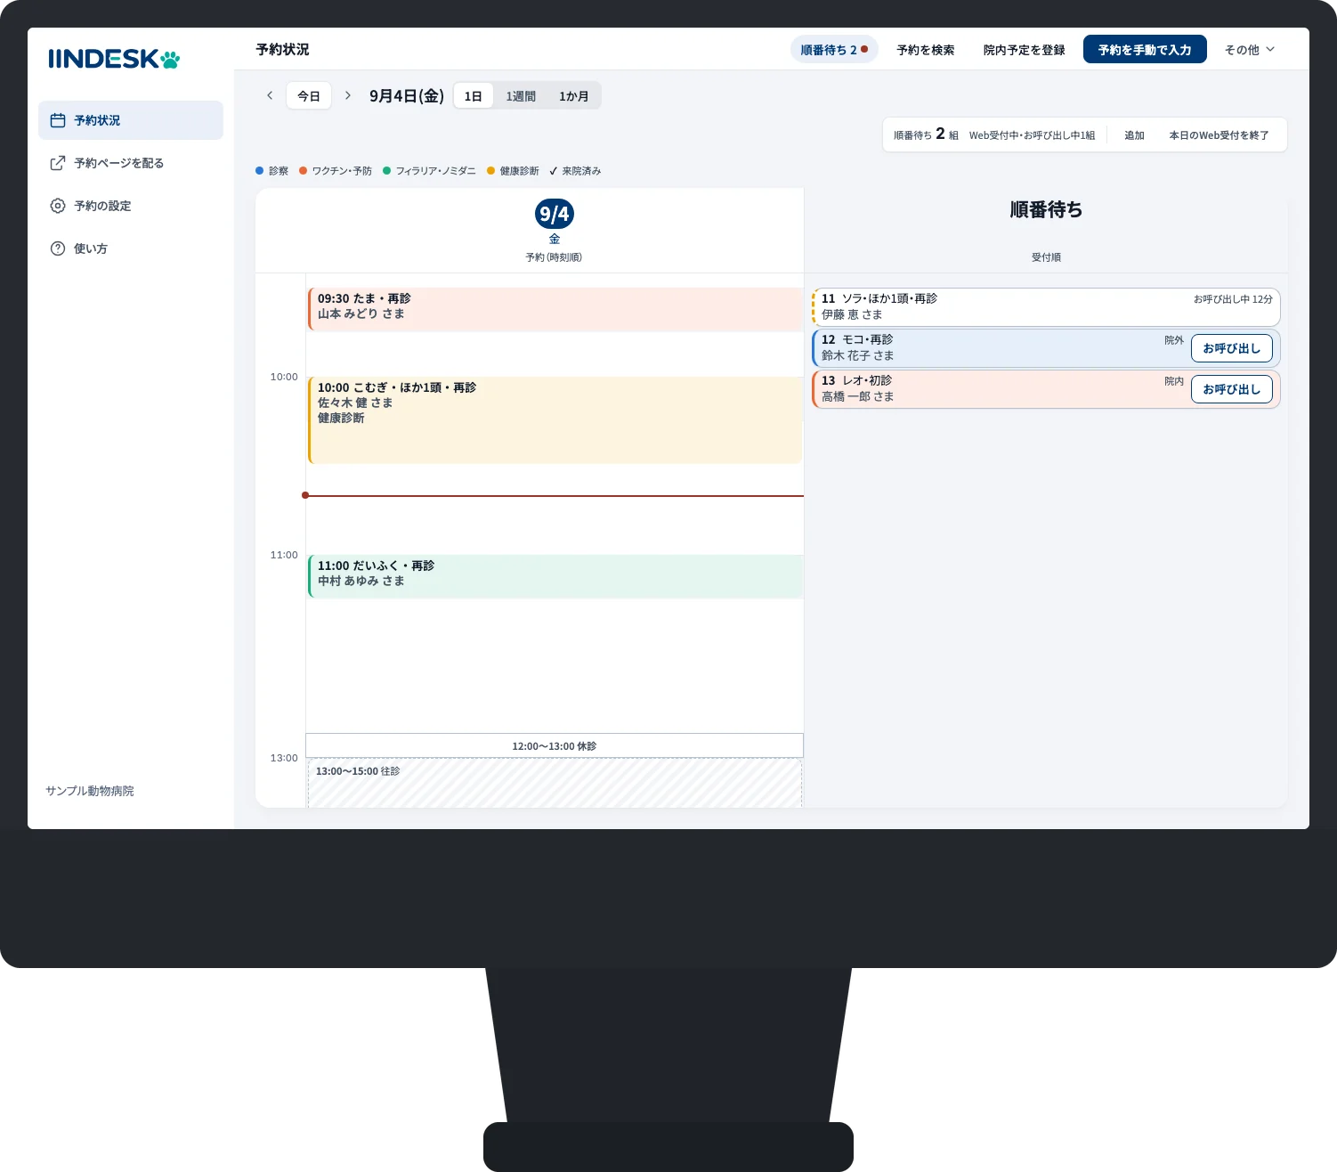Open 院内予定を登録
The height and width of the screenshot is (1172, 1337).
[x=1025, y=50]
